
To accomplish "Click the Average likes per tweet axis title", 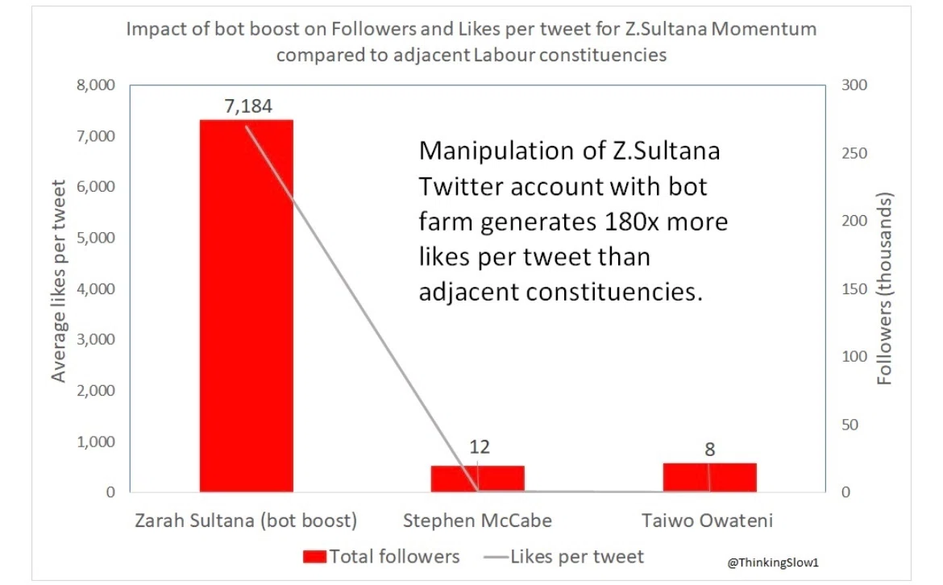I will 58,280.
